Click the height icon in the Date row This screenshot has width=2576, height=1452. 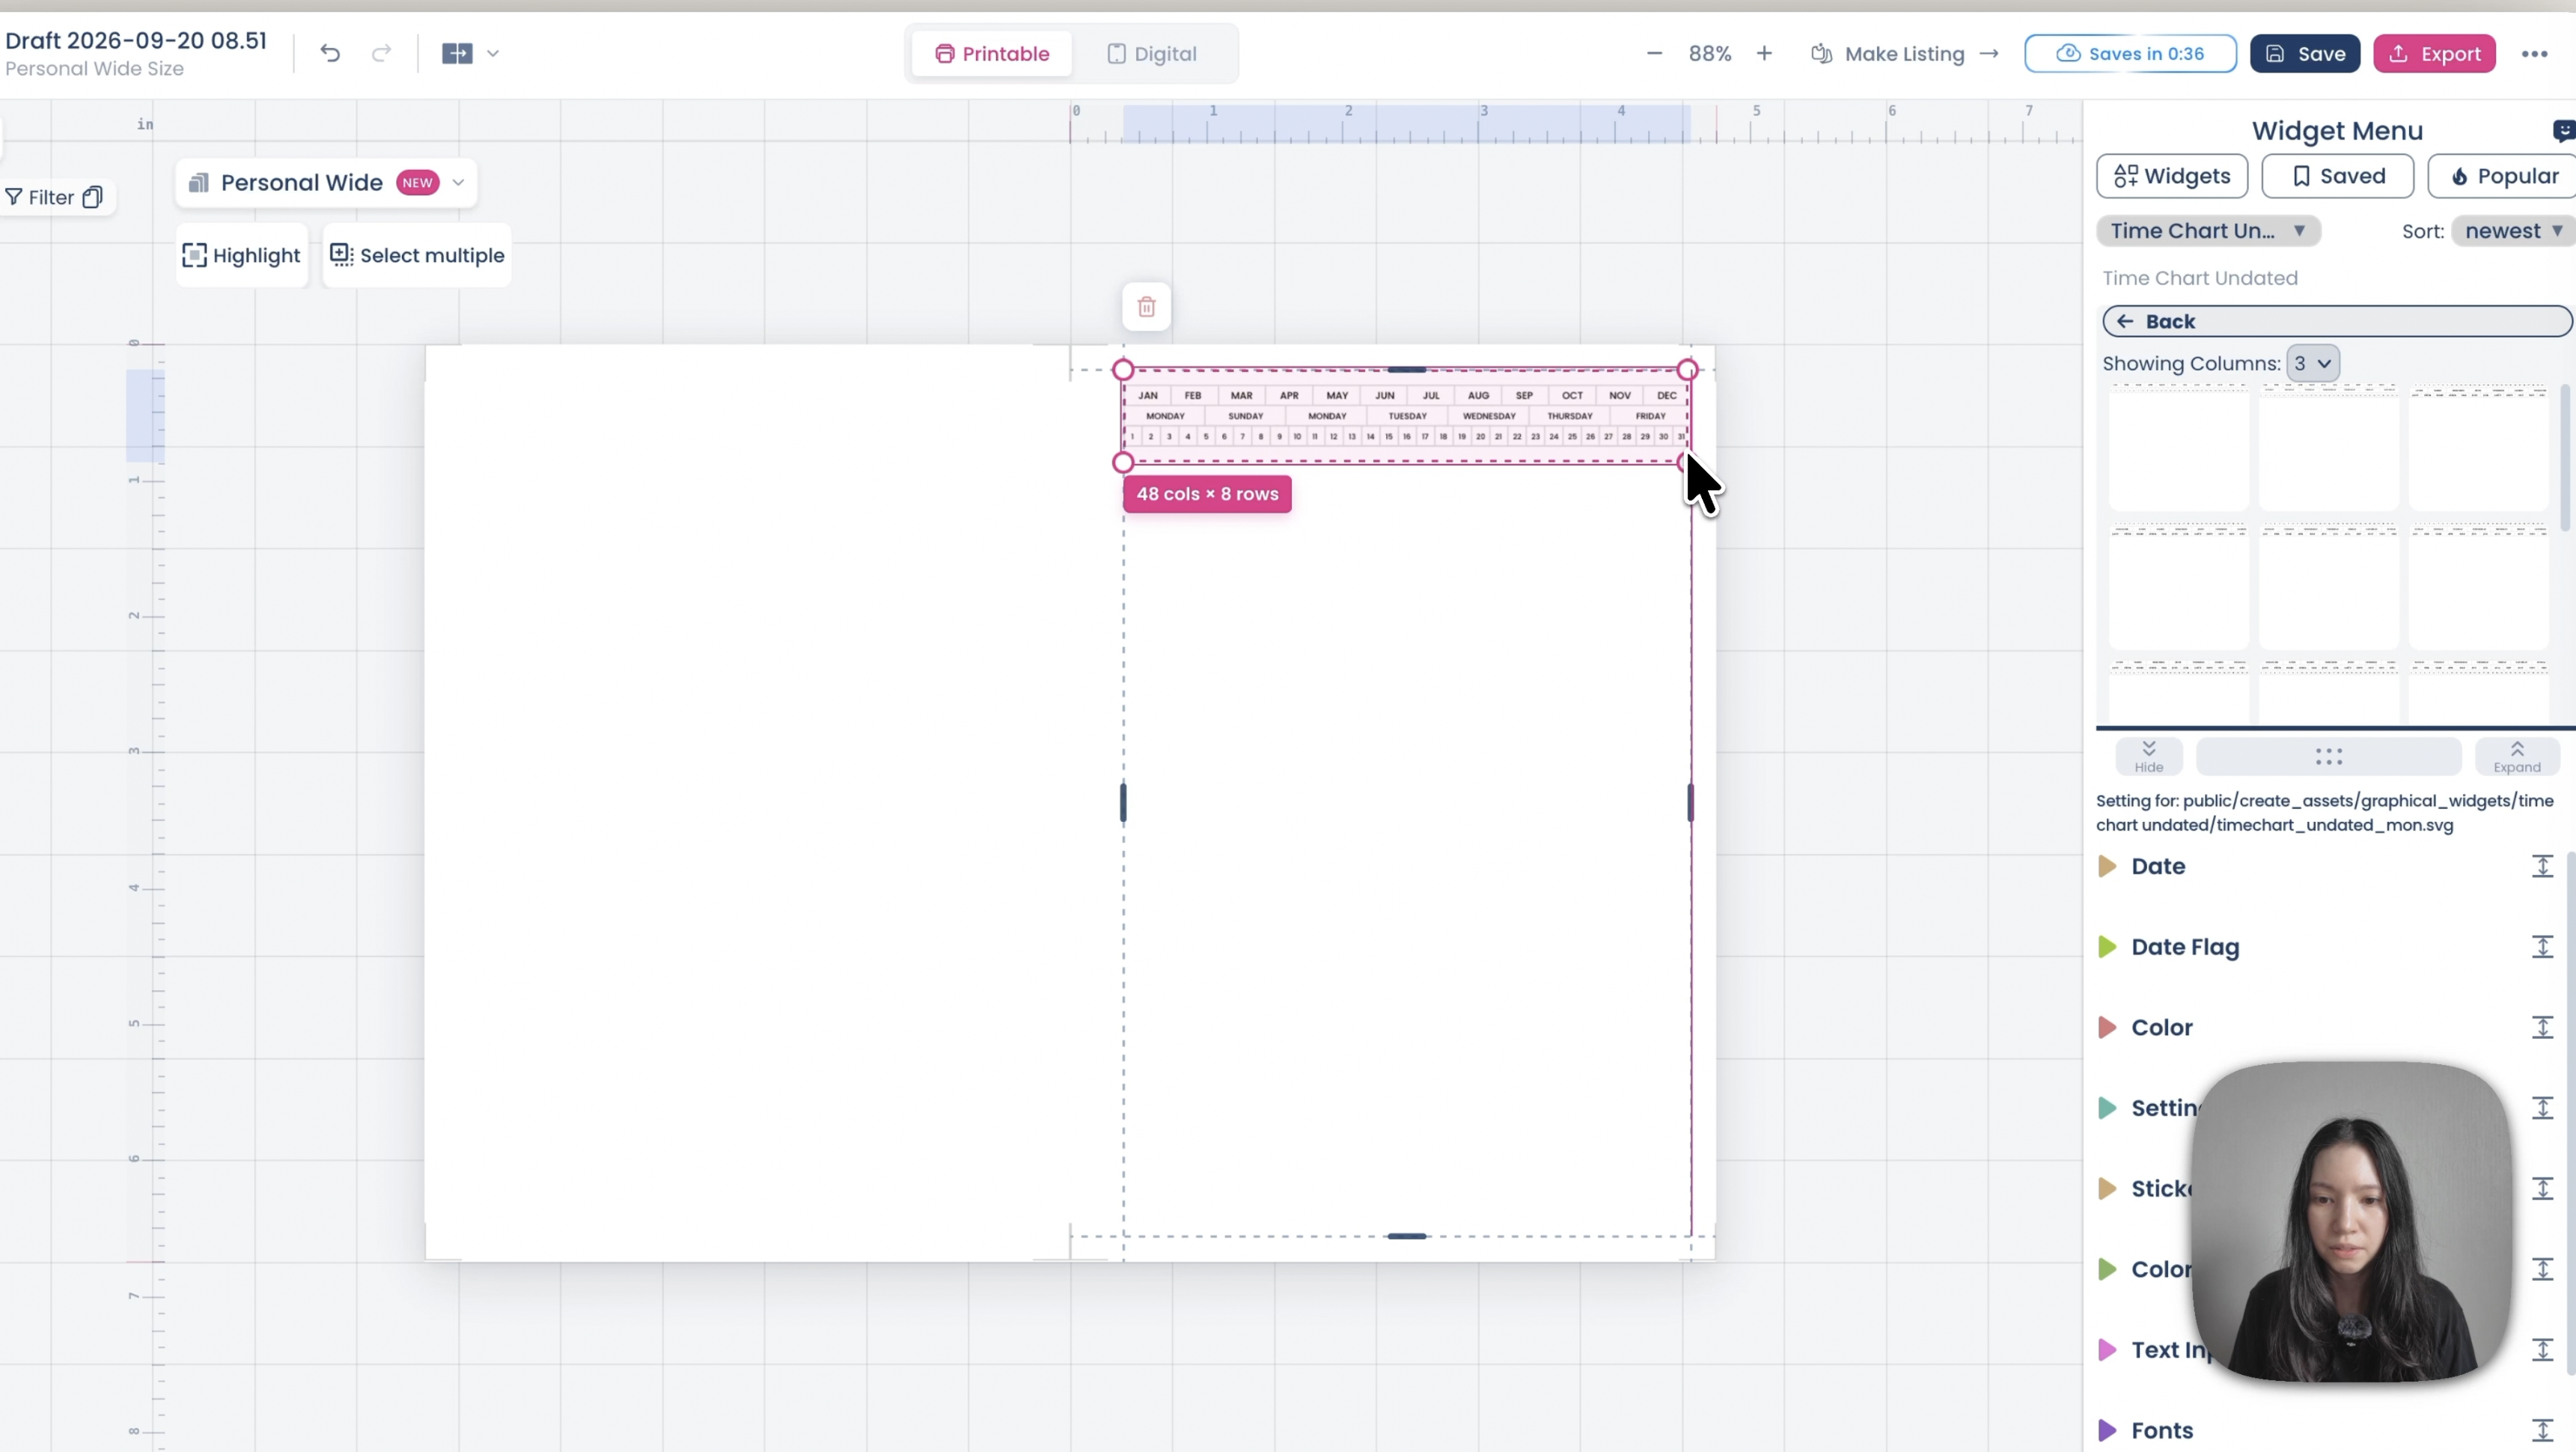pyautogui.click(x=2542, y=866)
